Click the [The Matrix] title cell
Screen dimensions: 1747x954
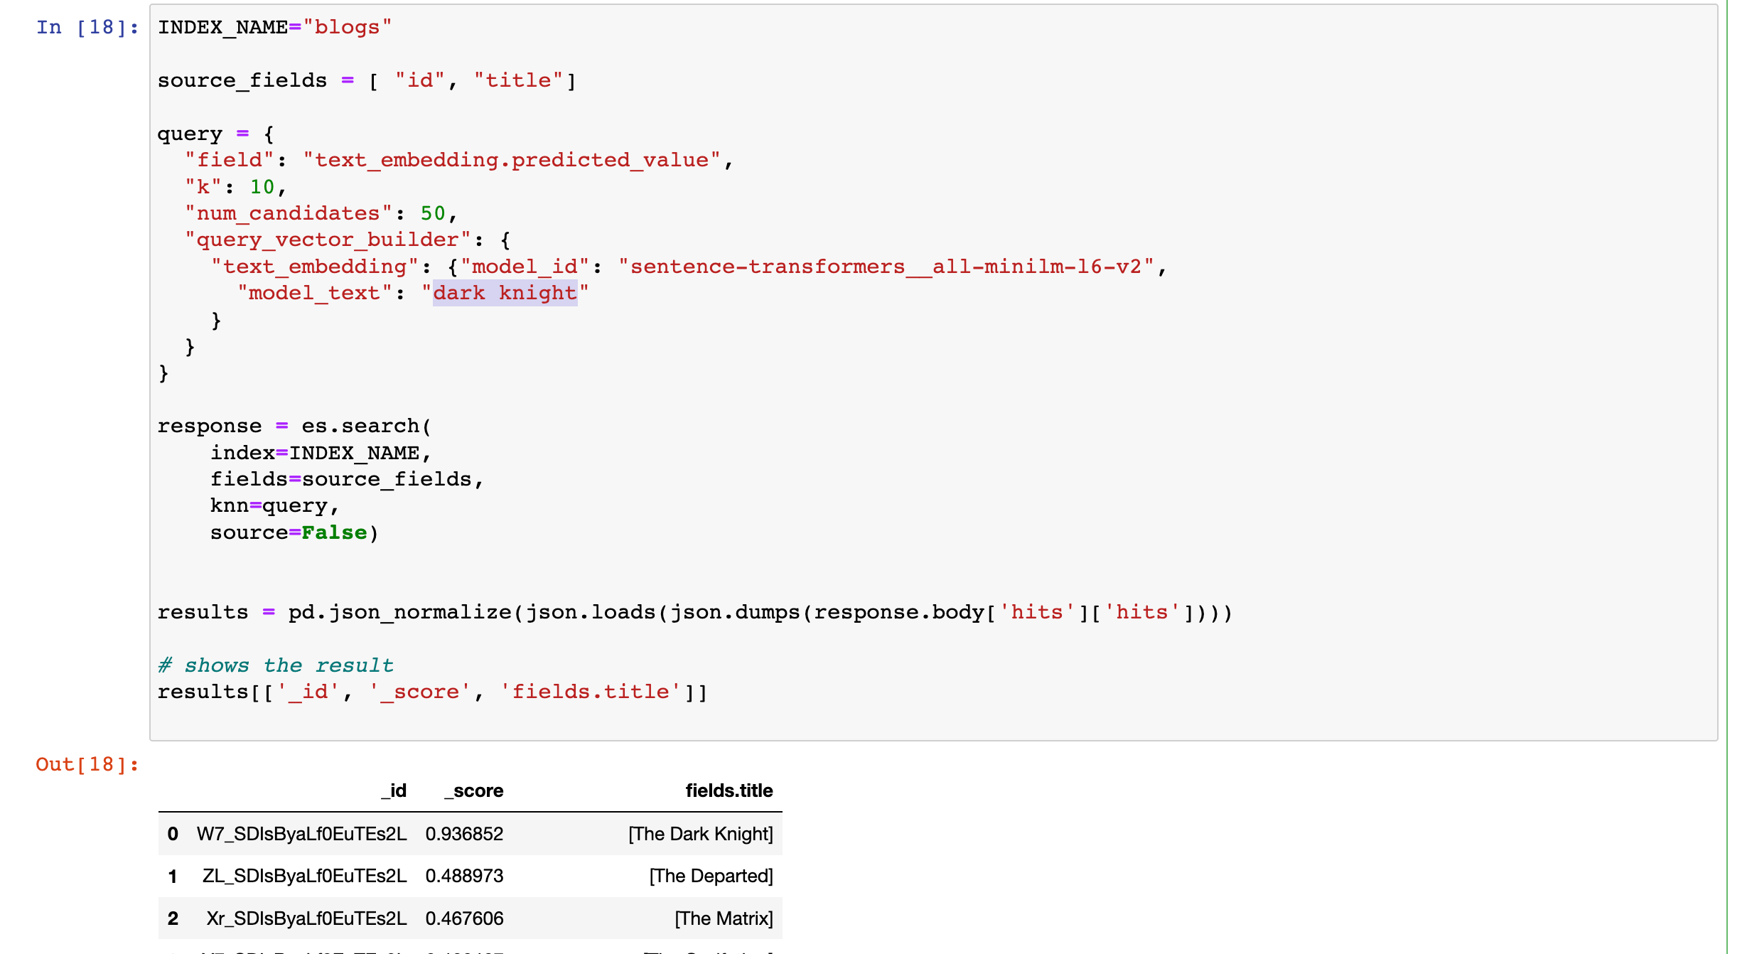(723, 918)
